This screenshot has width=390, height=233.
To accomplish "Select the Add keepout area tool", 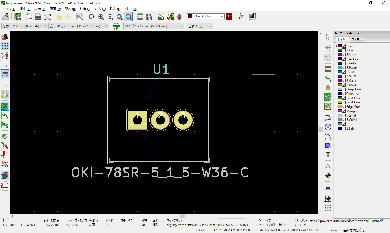I will (x=328, y=106).
